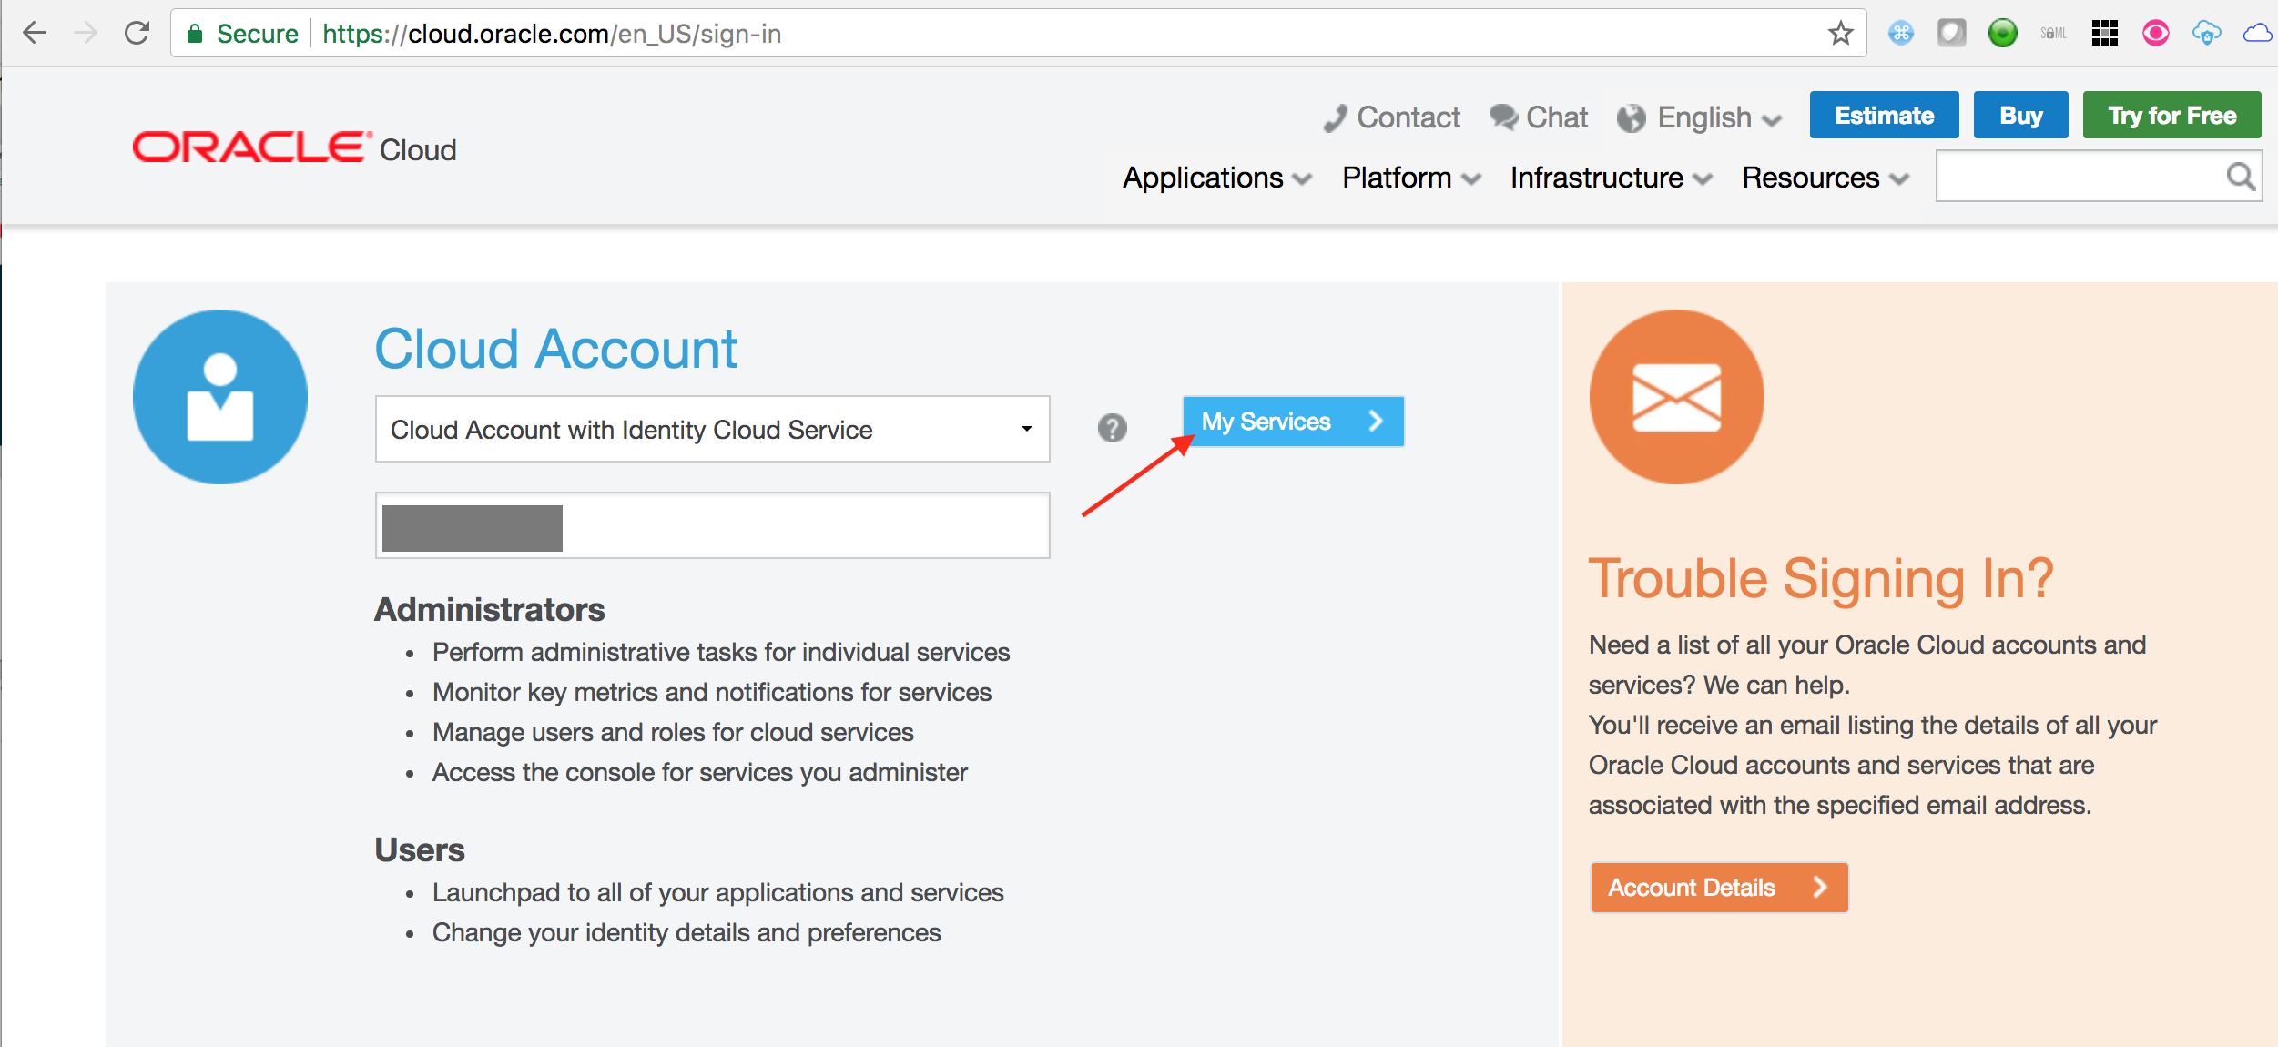The image size is (2278, 1047).
Task: Open the Infrastructure menu
Action: 1611,178
